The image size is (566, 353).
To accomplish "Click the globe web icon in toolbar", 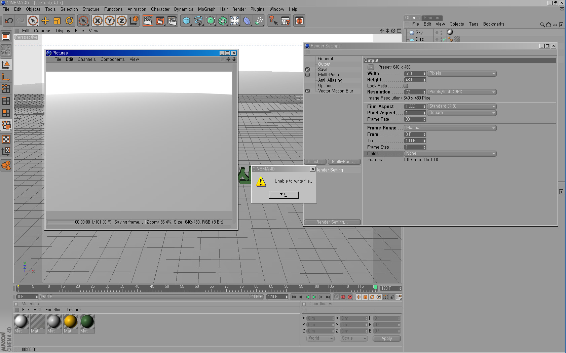I will [x=299, y=21].
